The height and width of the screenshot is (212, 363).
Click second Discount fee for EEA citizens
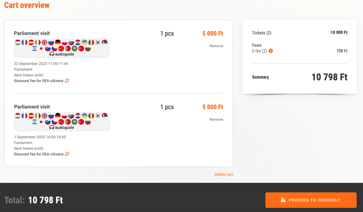pos(39,154)
